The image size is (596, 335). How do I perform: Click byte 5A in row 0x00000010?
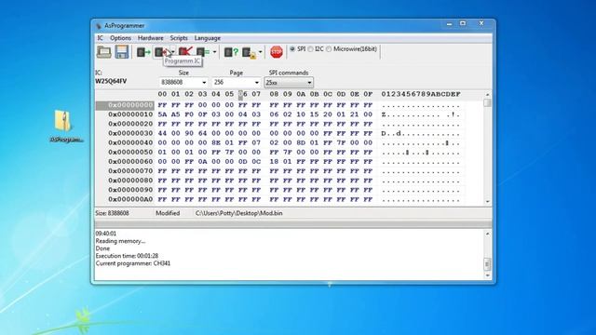[x=162, y=114]
